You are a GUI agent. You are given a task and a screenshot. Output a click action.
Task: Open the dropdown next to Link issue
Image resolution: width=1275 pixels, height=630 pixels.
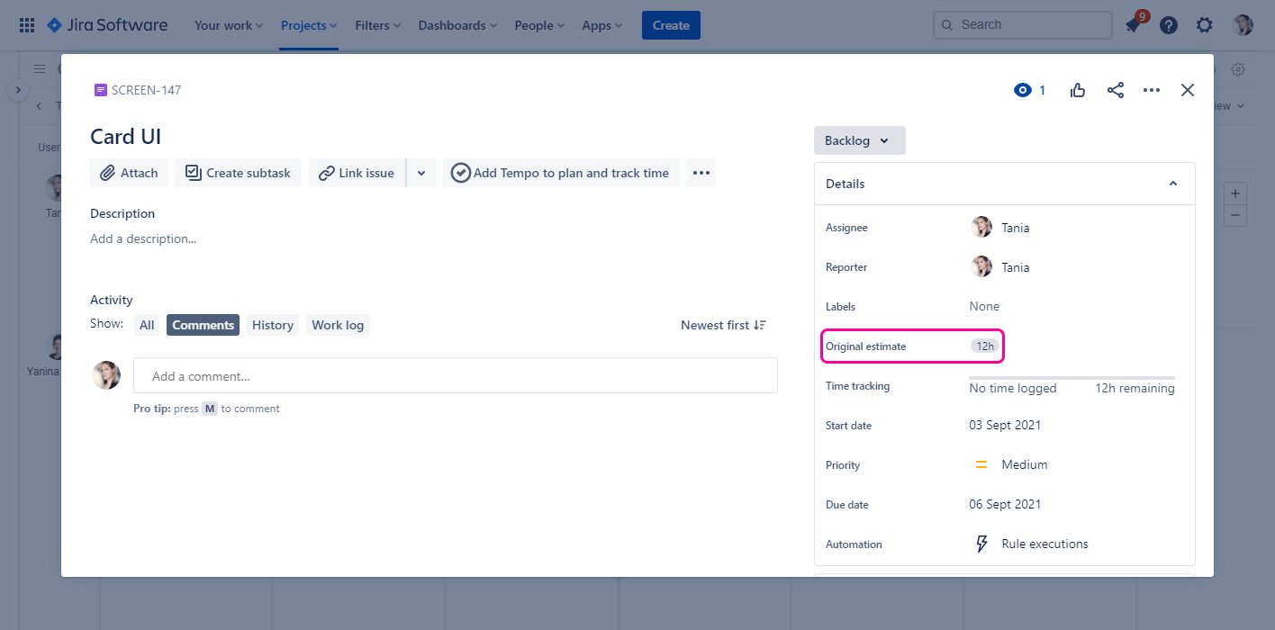421,173
